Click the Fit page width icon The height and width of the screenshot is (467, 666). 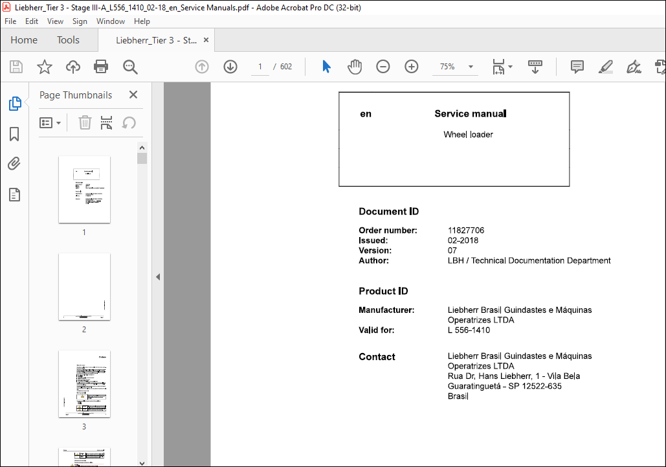click(x=498, y=67)
